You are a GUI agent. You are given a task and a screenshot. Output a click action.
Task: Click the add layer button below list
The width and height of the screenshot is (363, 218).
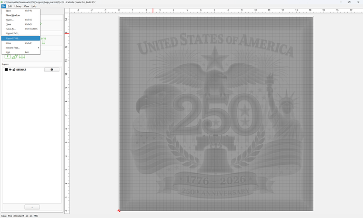coord(32,207)
